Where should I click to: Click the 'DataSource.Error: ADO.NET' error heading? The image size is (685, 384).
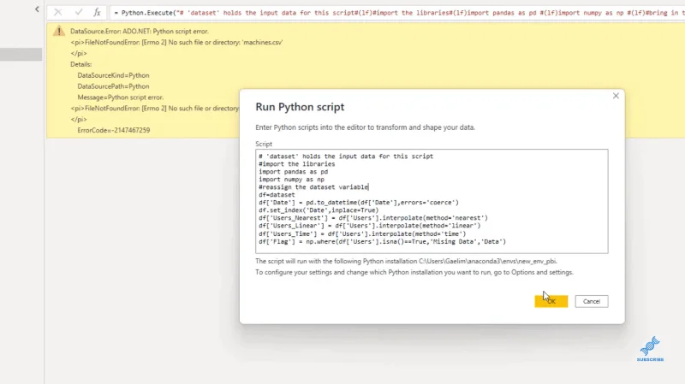pyautogui.click(x=140, y=31)
